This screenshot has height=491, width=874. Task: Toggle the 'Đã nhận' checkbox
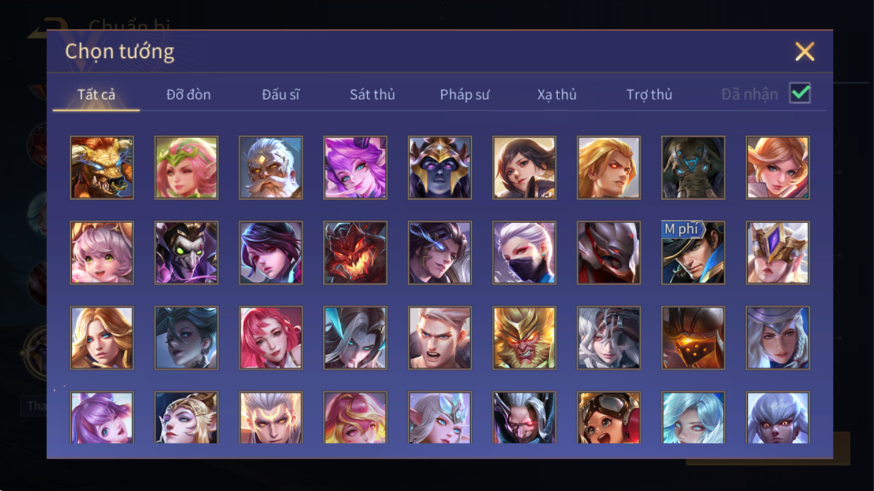point(800,93)
